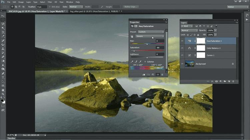This screenshot has height=140, width=250.
Task: Enable the Colorize checkbox
Action: (x=146, y=62)
